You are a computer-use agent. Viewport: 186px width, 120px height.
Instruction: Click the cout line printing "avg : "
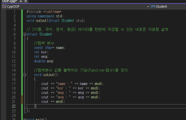tap(71, 97)
